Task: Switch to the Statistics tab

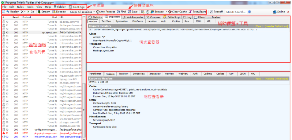Action: [95, 17]
